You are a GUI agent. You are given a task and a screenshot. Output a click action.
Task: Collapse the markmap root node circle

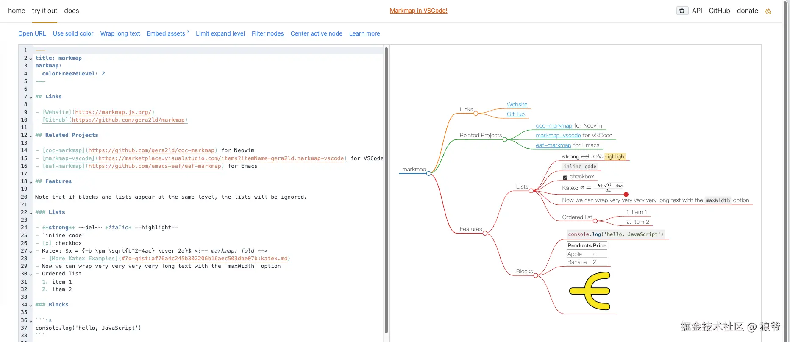[429, 173]
